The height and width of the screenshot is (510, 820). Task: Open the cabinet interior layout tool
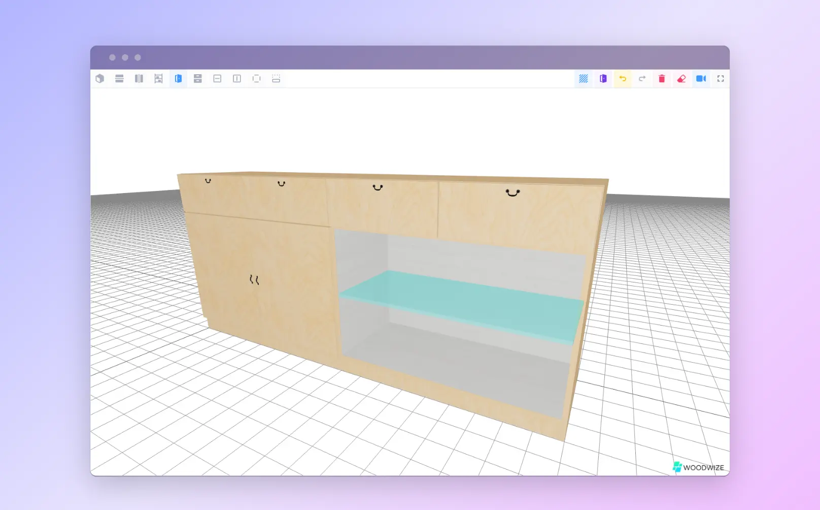coord(158,79)
